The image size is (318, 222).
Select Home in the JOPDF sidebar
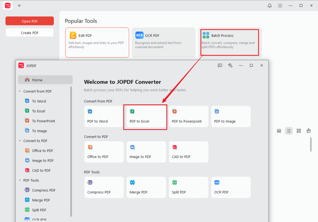pyautogui.click(x=45, y=80)
